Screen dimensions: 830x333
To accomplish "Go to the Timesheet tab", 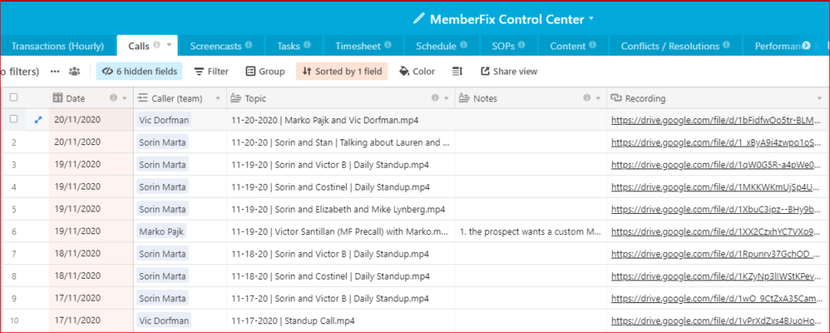I will (357, 45).
